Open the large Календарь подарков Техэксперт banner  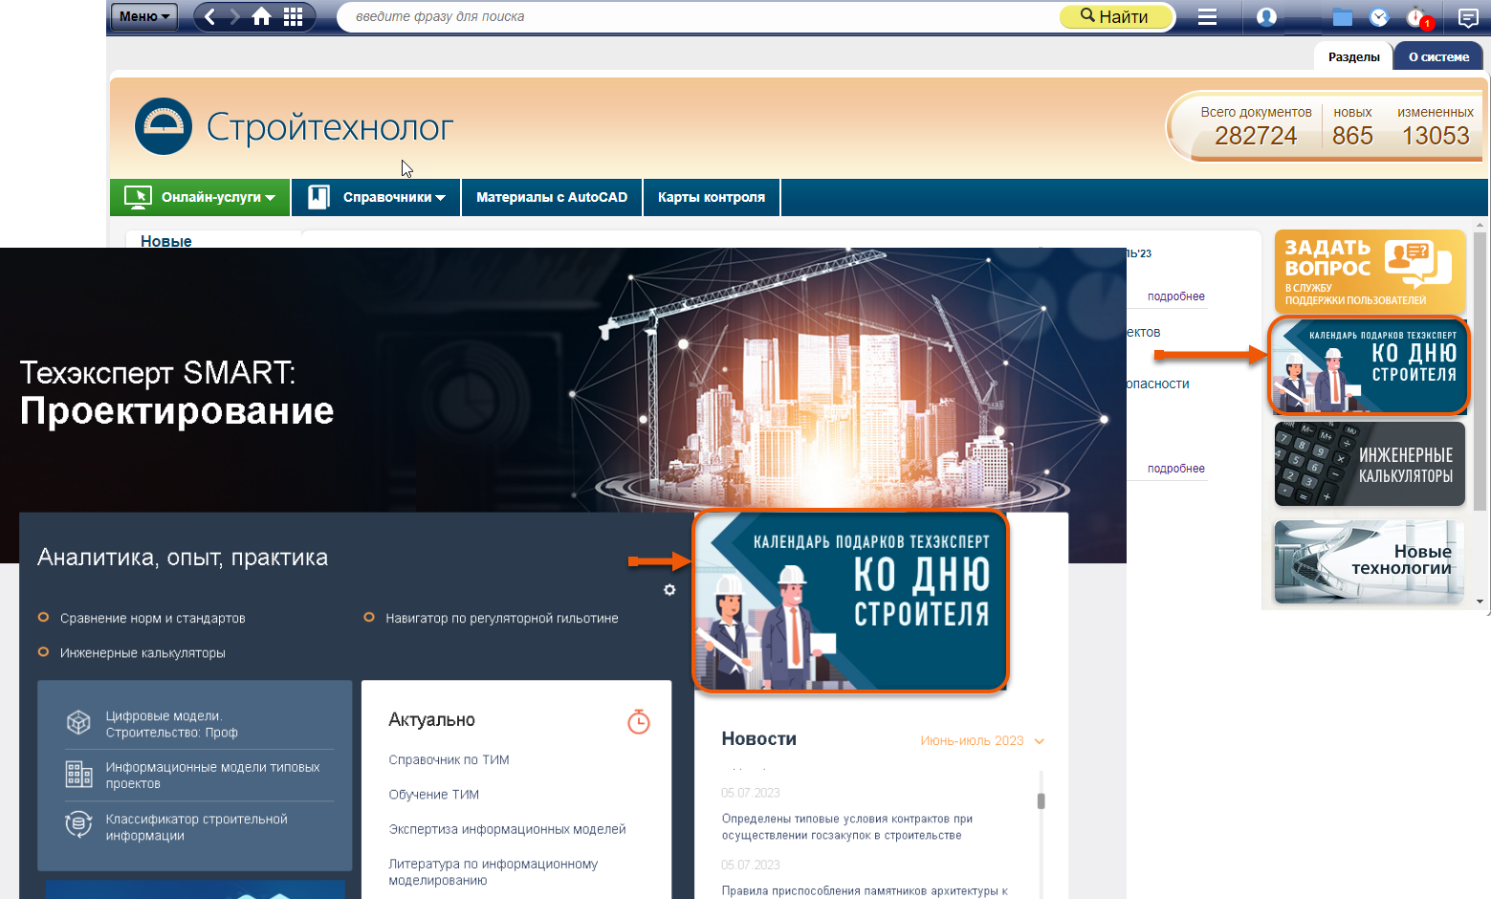click(850, 601)
